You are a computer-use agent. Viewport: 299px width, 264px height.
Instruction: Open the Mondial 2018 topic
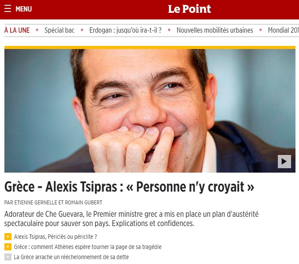(284, 30)
